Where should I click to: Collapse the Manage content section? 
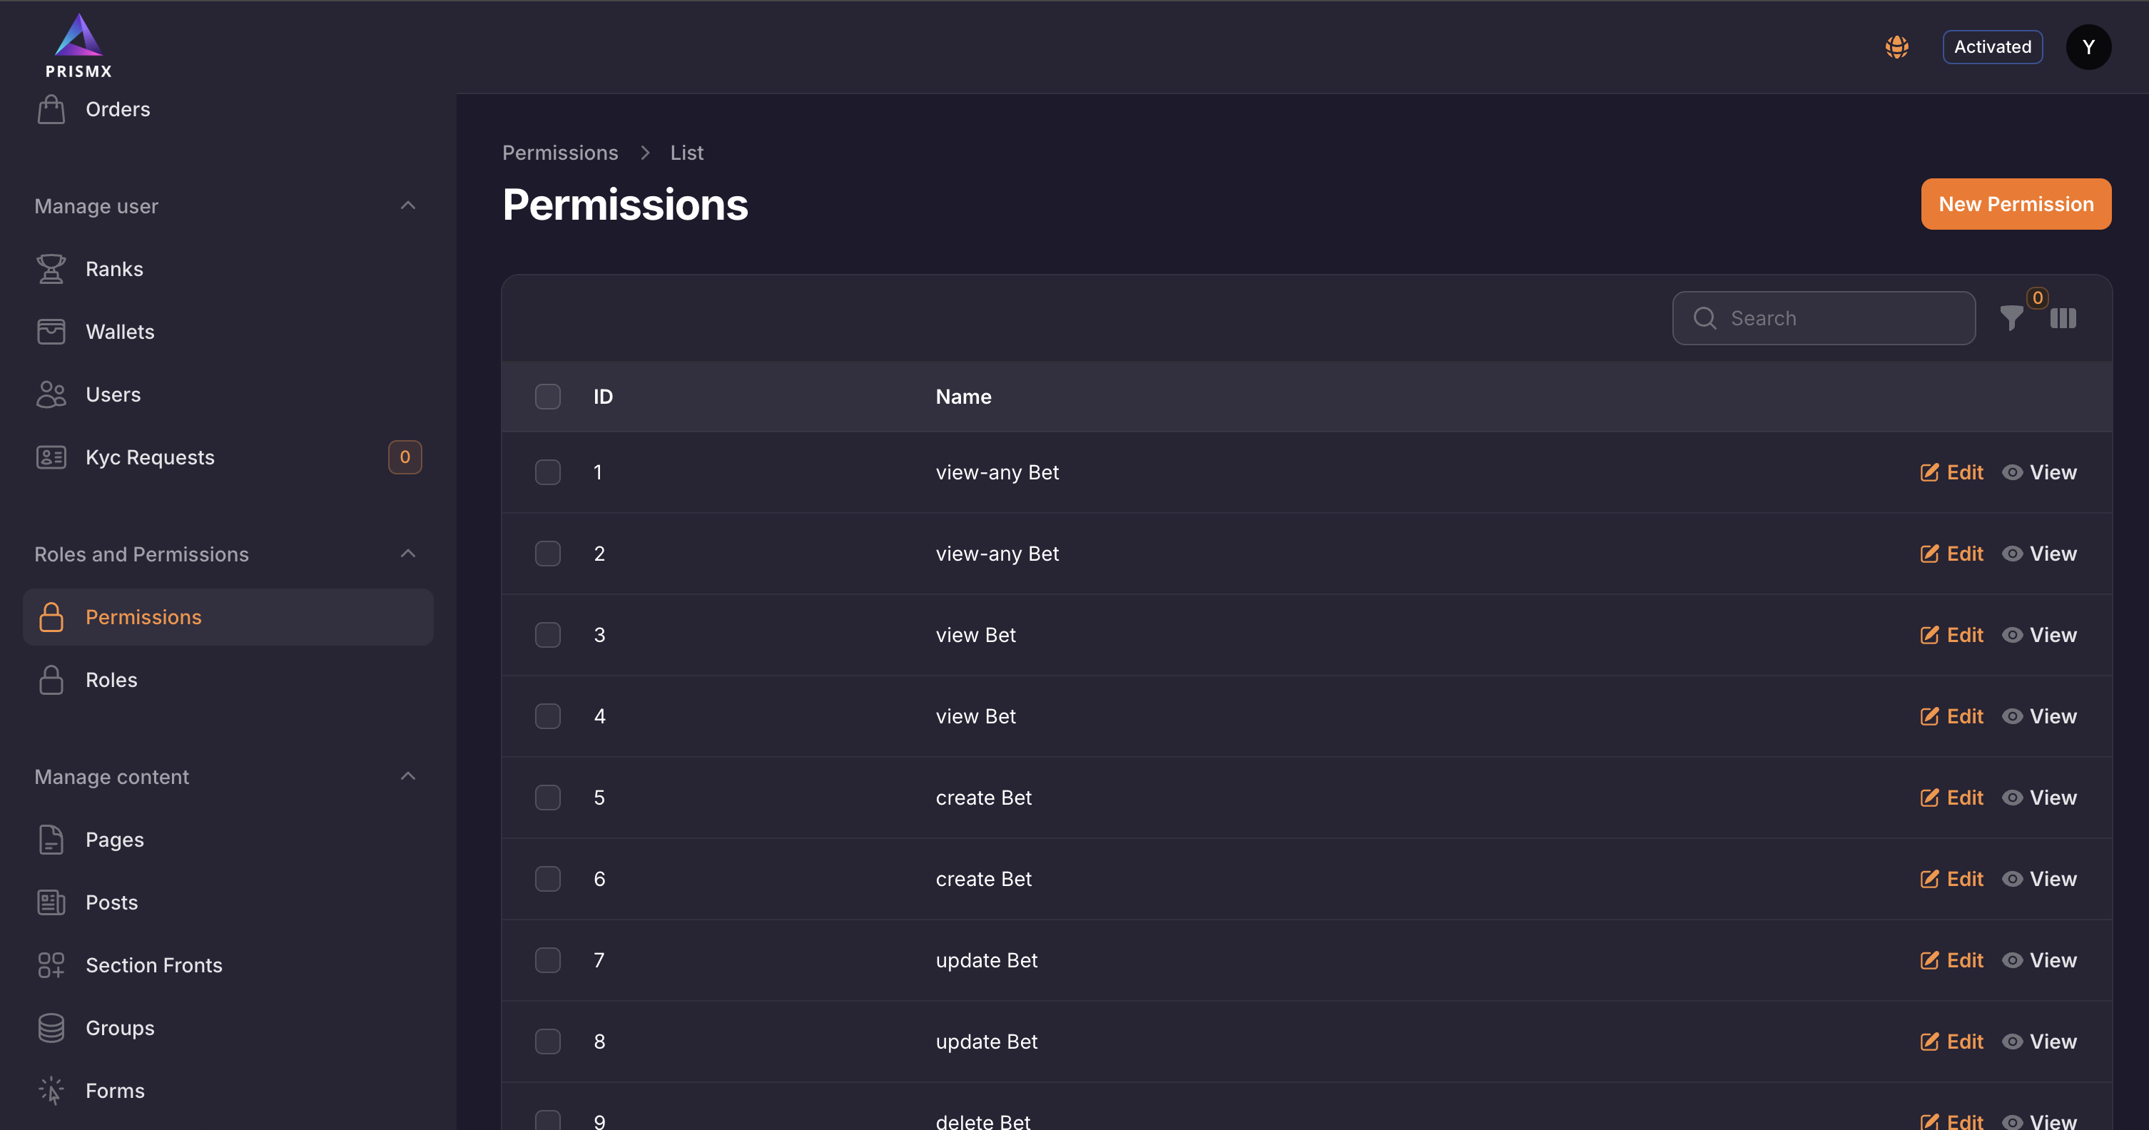[x=408, y=776]
